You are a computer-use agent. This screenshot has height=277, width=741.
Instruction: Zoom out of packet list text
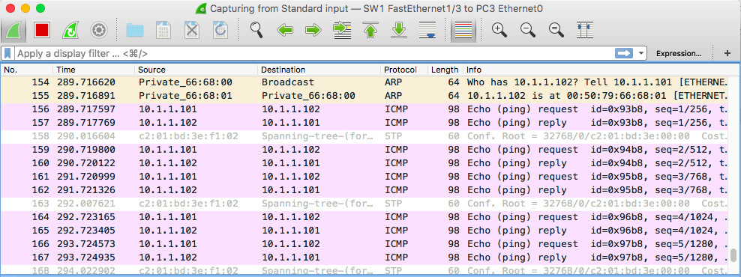(x=528, y=30)
